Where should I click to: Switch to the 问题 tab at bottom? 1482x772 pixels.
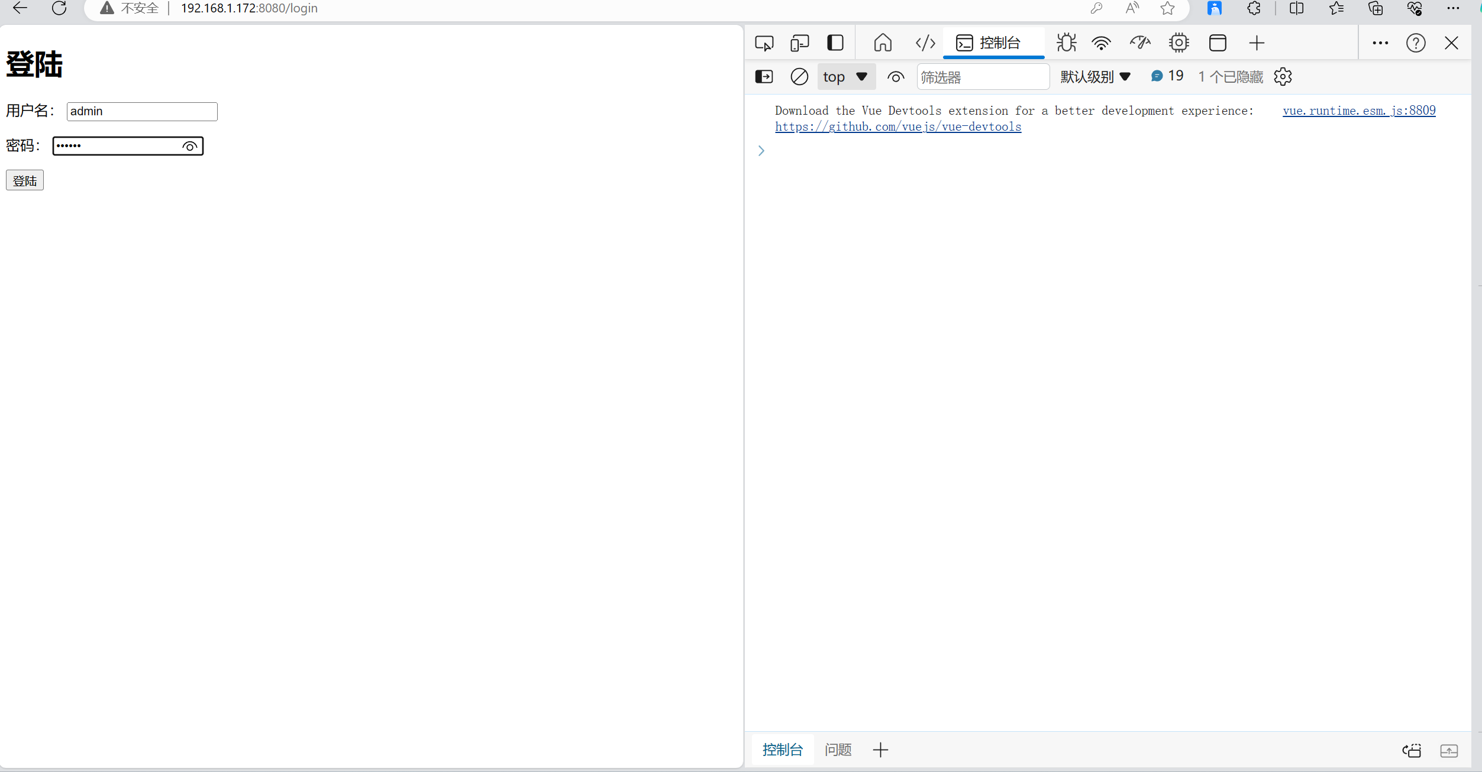pos(838,750)
